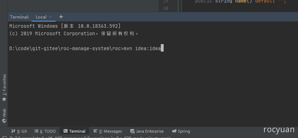Click the default keyword in the editor
The height and width of the screenshot is (138, 298).
(265, 1)
